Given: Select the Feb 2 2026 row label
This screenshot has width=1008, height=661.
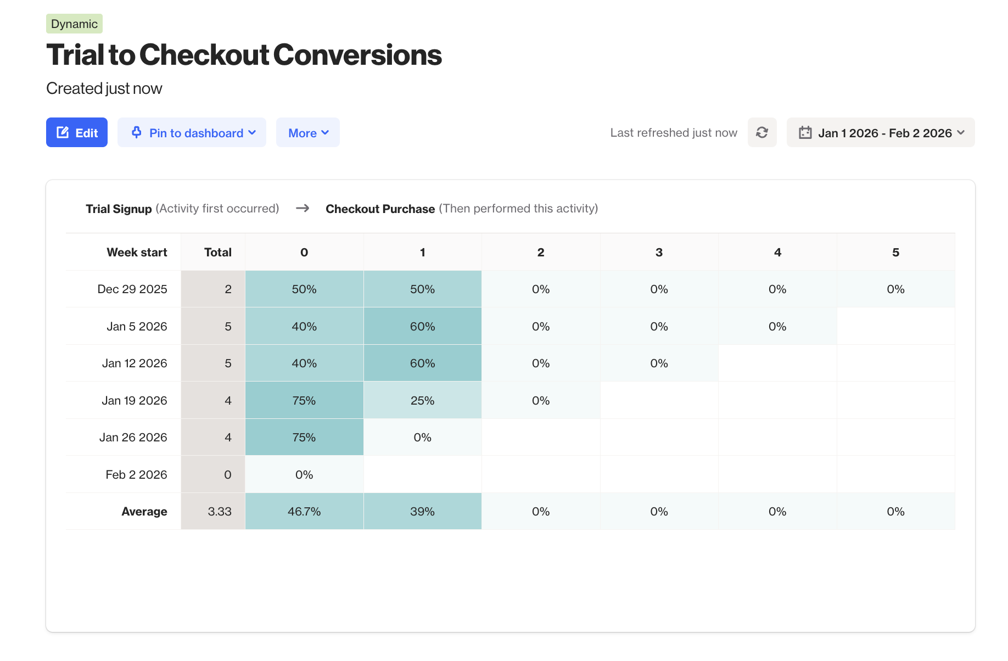Looking at the screenshot, I should pyautogui.click(x=136, y=475).
